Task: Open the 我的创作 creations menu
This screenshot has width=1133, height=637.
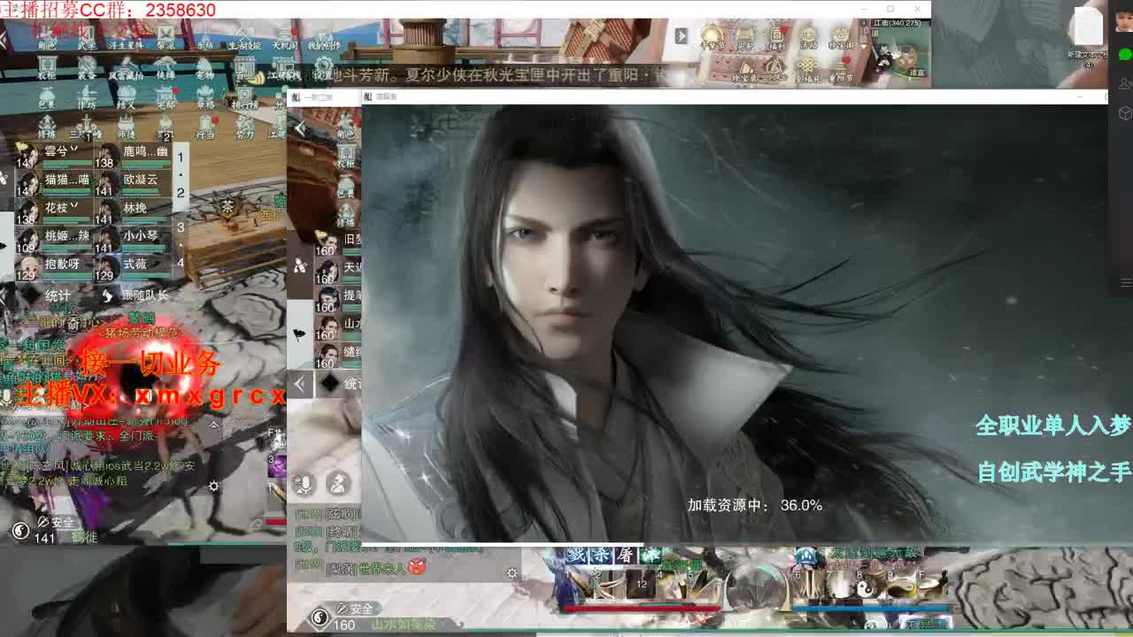Action: point(324,37)
